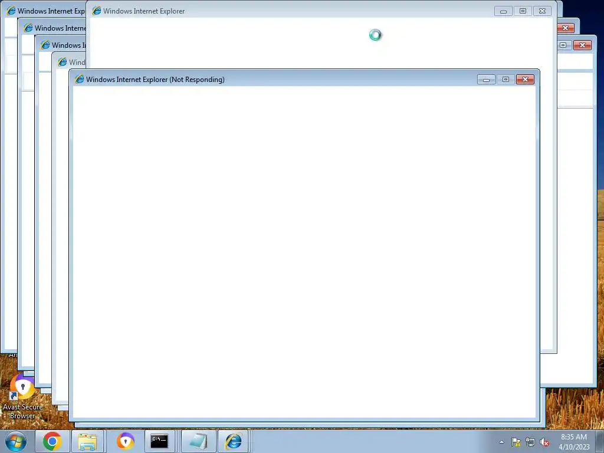This screenshot has width=604, height=453.
Task: Click IE icon of the loading window
Action: tap(97, 11)
